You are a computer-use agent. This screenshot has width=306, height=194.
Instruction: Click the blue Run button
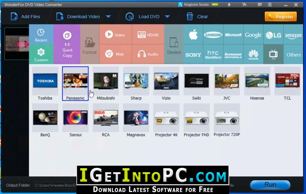tap(270, 184)
